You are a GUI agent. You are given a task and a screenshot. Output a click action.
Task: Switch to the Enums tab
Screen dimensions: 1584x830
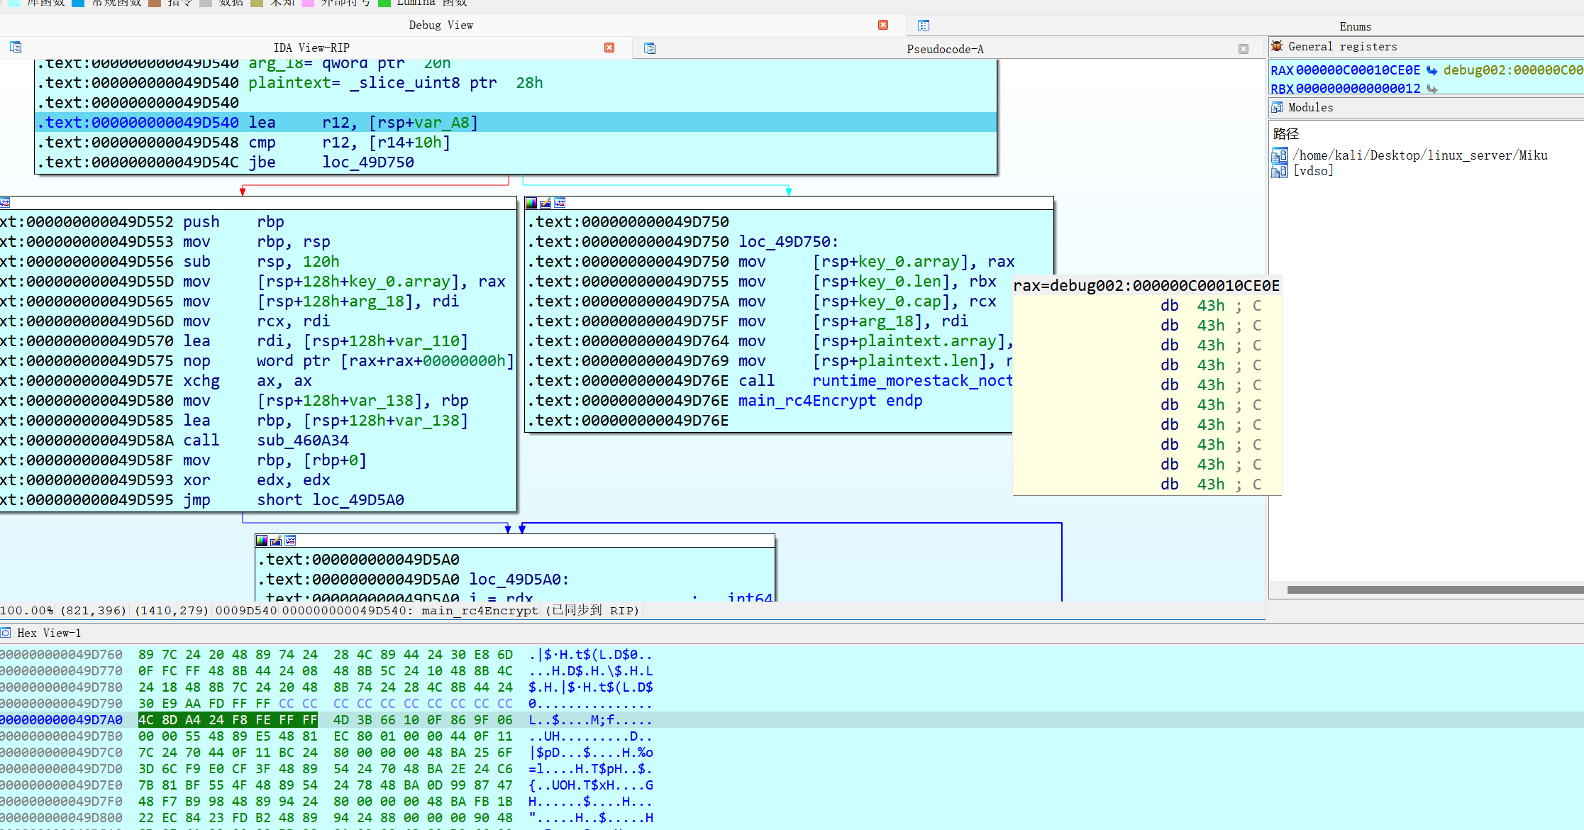click(x=1355, y=26)
